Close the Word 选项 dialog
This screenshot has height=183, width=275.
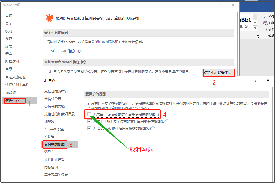[233, 5]
